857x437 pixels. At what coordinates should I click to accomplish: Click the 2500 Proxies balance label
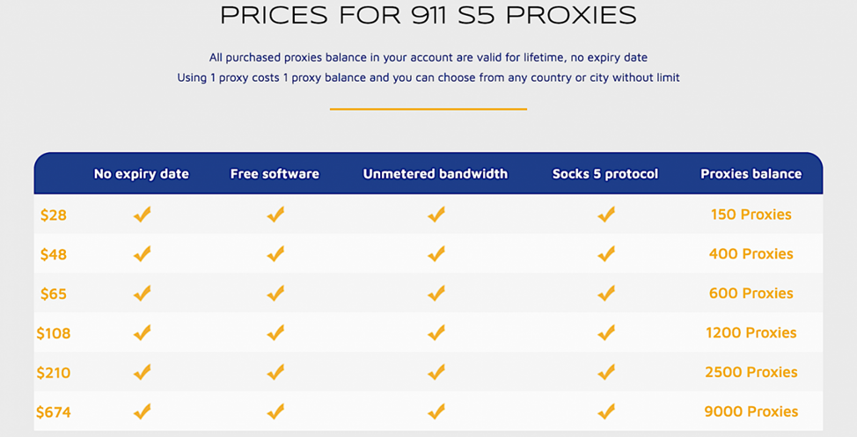click(751, 372)
